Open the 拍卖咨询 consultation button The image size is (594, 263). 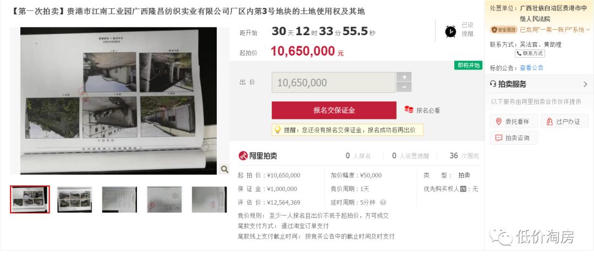pos(514,138)
